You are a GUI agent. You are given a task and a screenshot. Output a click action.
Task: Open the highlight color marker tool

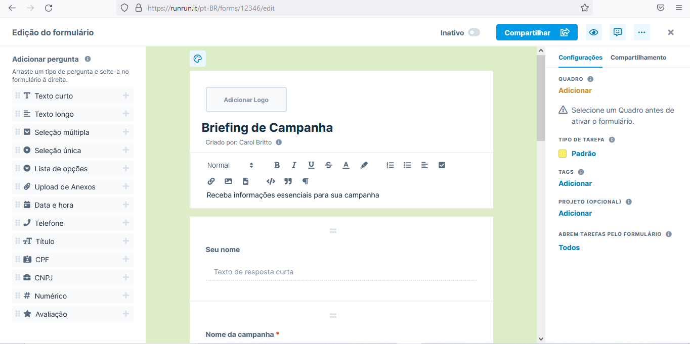pos(364,165)
